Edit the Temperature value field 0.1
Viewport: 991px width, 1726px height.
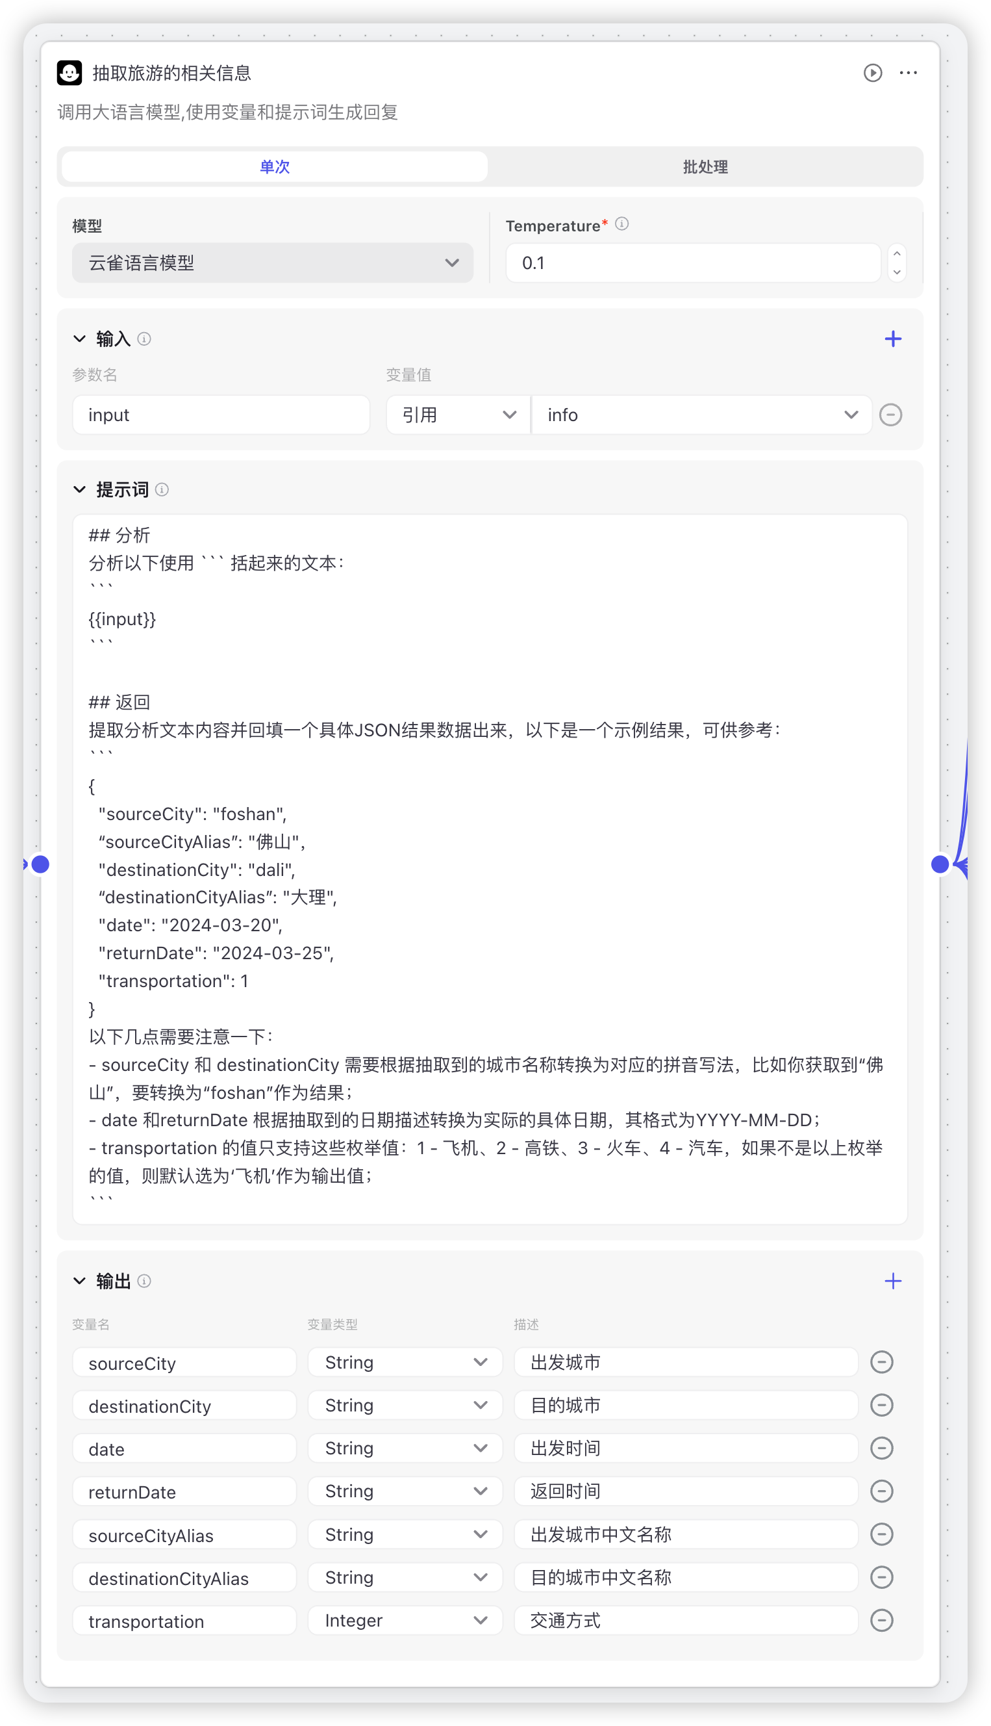pyautogui.click(x=693, y=263)
